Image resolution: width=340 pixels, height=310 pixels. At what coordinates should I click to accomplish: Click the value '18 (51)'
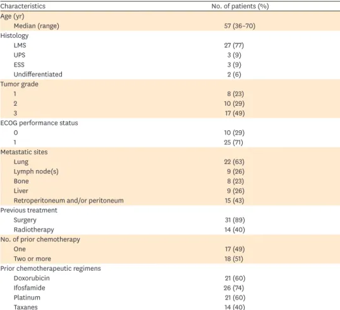point(234,259)
